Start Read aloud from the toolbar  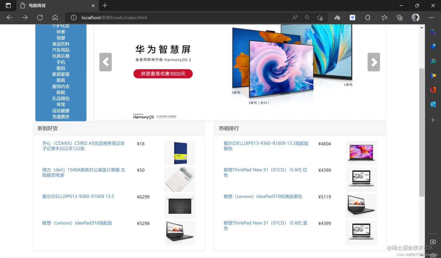point(295,17)
